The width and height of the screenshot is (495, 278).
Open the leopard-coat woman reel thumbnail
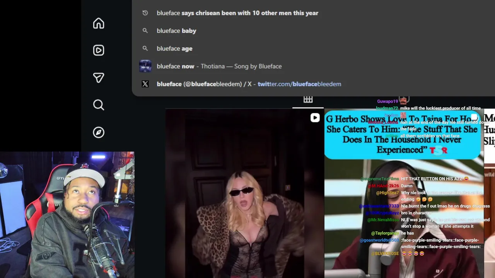pyautogui.click(x=244, y=193)
